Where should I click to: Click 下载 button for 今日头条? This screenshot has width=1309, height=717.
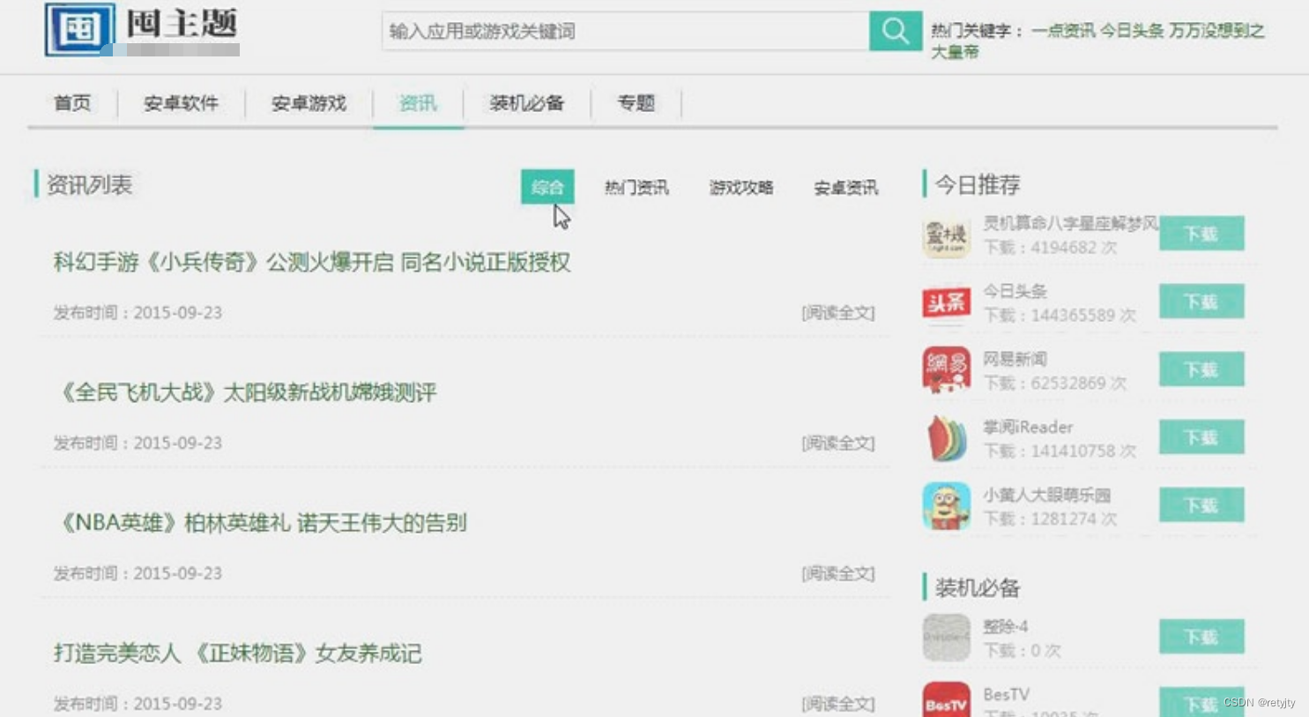point(1201,301)
